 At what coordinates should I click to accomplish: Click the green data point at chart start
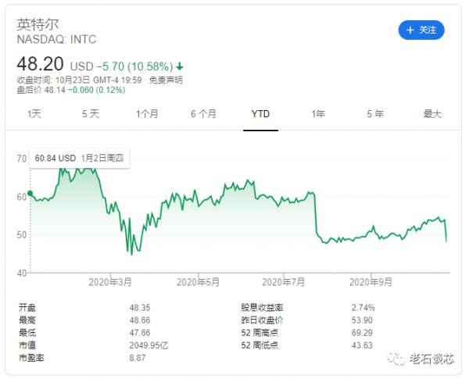(30, 193)
